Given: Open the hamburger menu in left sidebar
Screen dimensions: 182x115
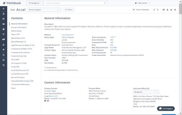Looking at the screenshot, I should click(3, 9).
